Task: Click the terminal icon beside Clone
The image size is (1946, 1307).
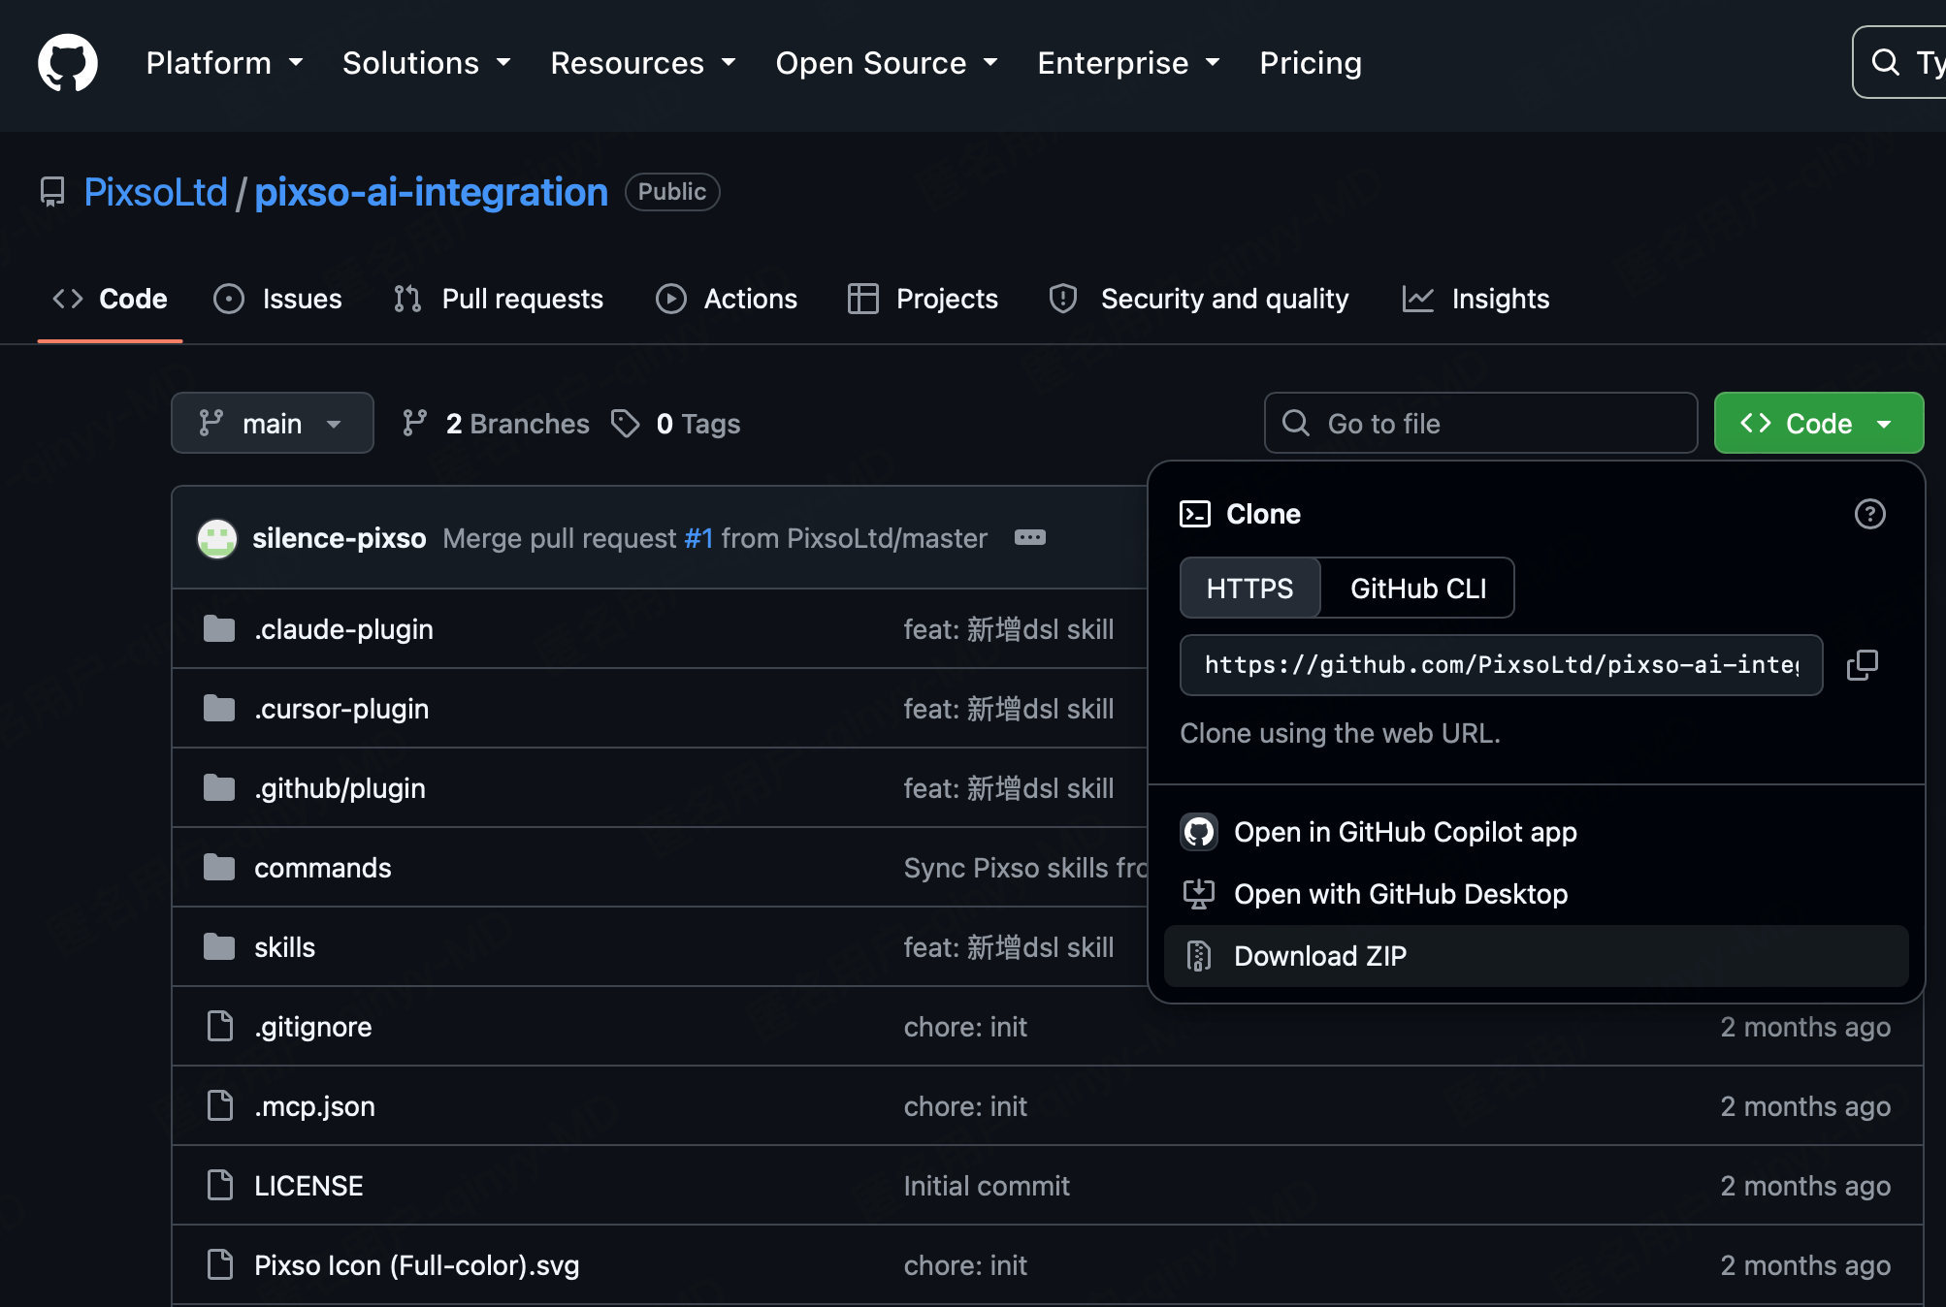Action: click(1195, 514)
